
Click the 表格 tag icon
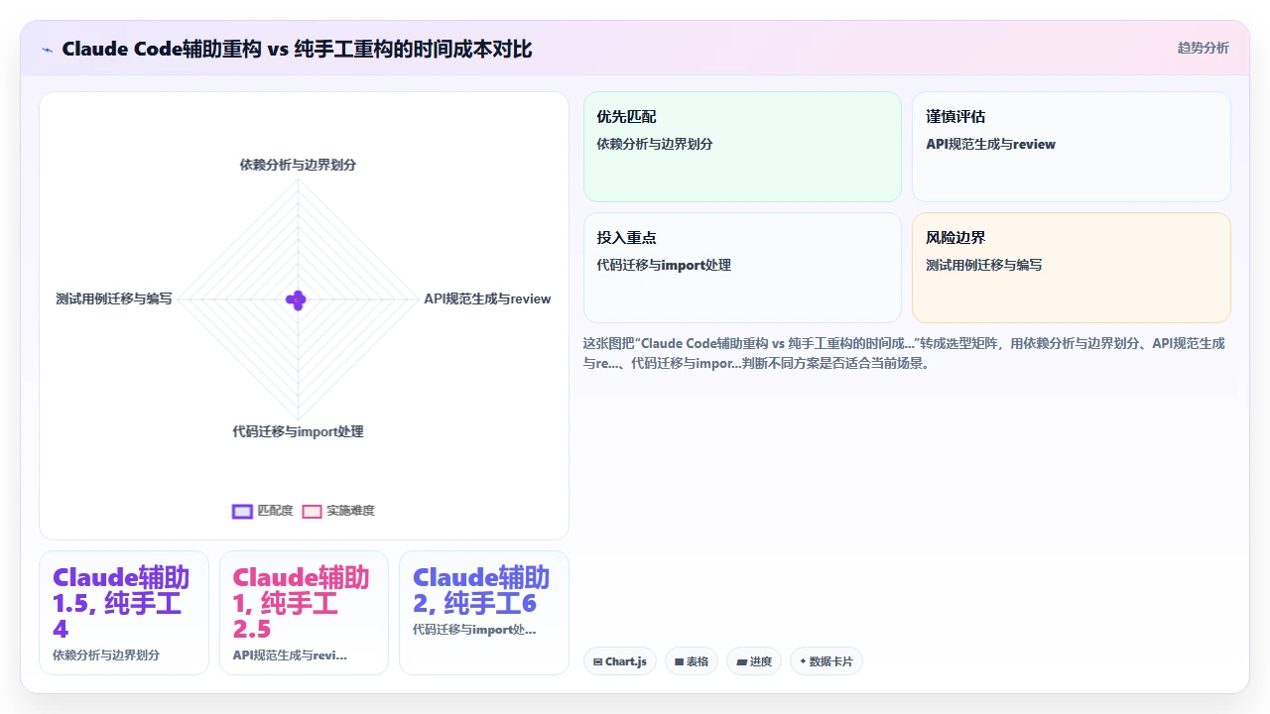(680, 661)
